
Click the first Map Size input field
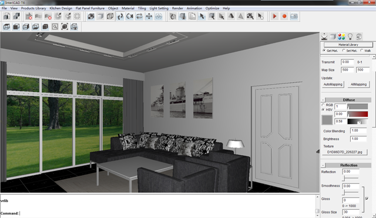tap(347, 70)
